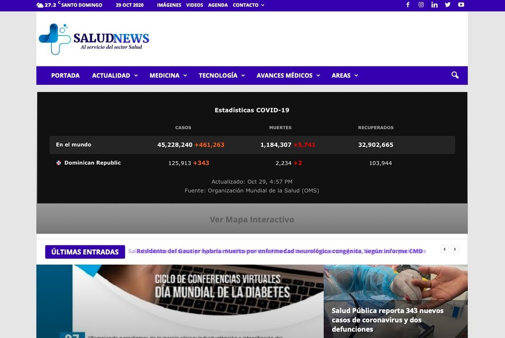Screen dimensions: 505x338
Task: Click the Dominican Republic flag icon
Action: [59, 163]
